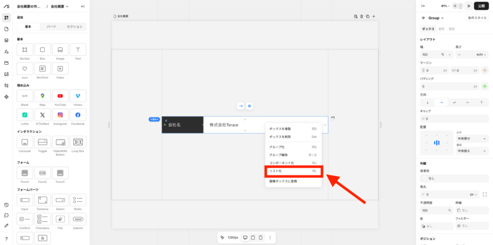
Task: Click the Instagram embed icon
Action: 60,115
